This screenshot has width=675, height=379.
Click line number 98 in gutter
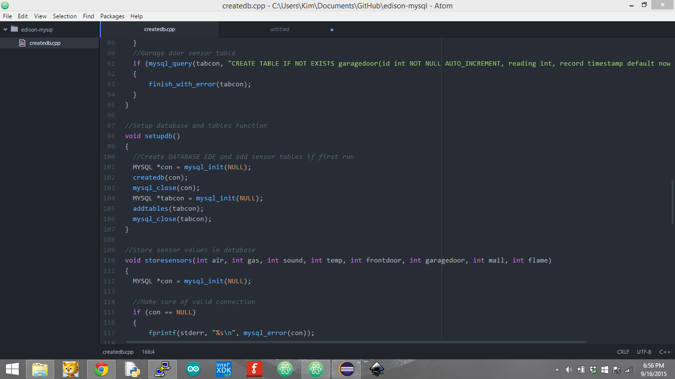[x=111, y=136]
